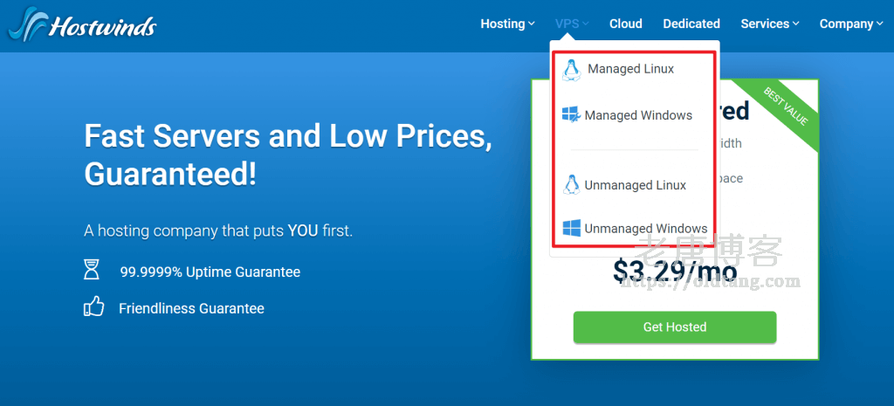Go to the Cloud navigation item

coord(626,24)
